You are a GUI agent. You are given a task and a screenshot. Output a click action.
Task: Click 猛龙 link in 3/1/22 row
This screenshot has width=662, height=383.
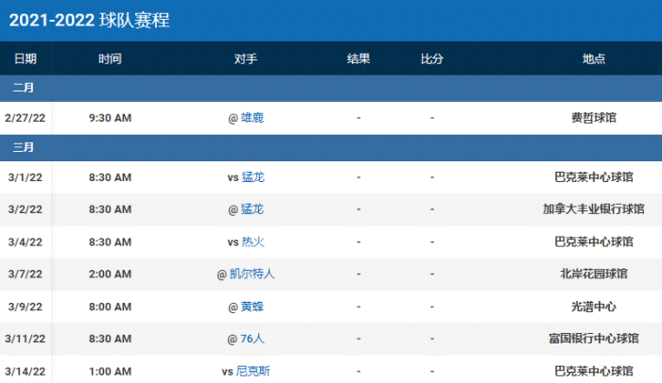click(253, 177)
